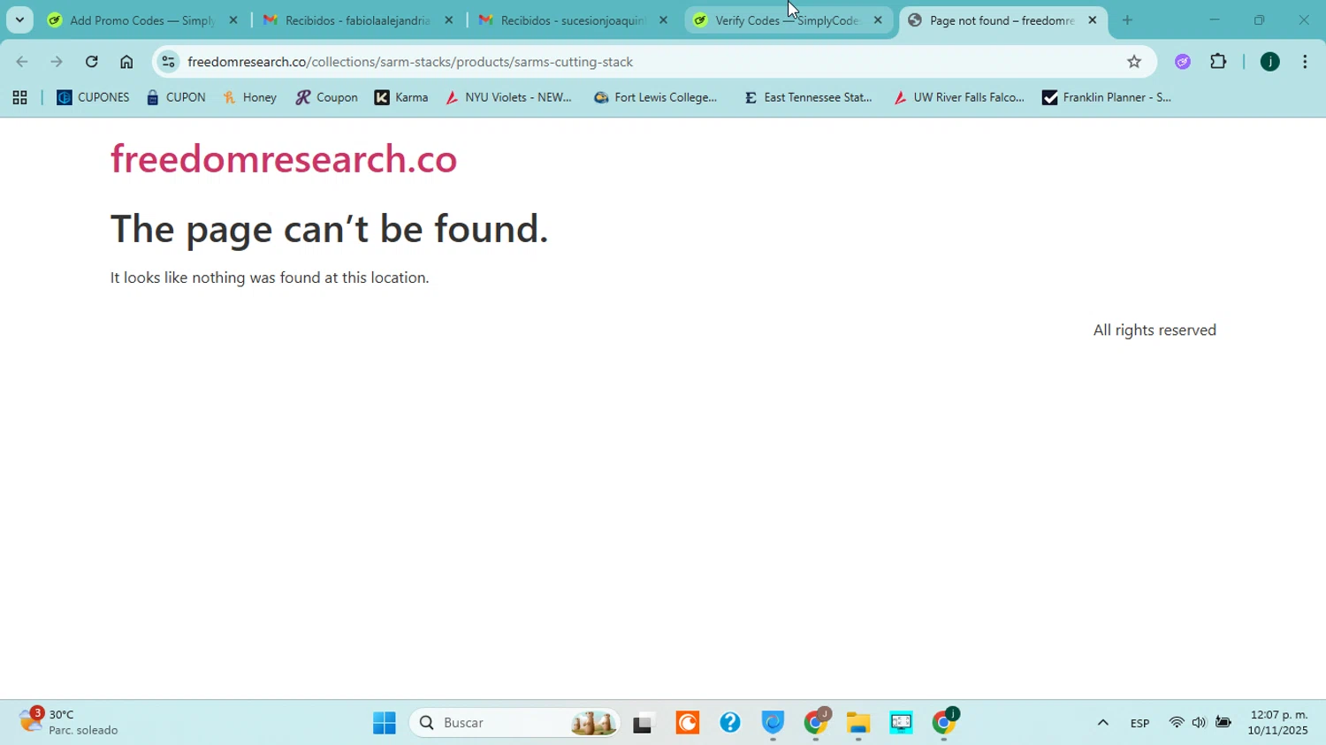
Task: Click the freedomresearch.co site title link
Action: [284, 159]
